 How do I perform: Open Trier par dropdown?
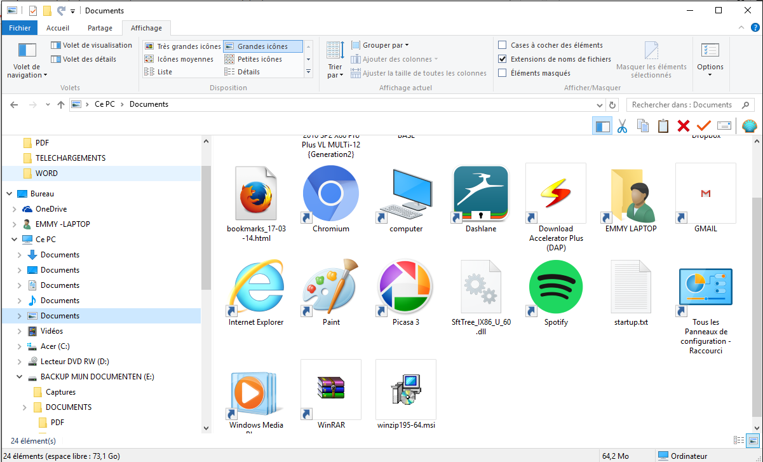pyautogui.click(x=335, y=60)
